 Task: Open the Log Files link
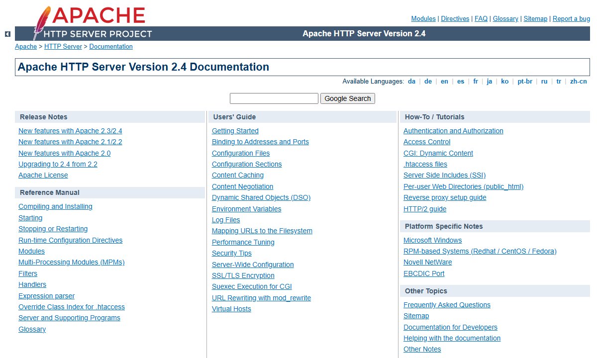coord(226,220)
